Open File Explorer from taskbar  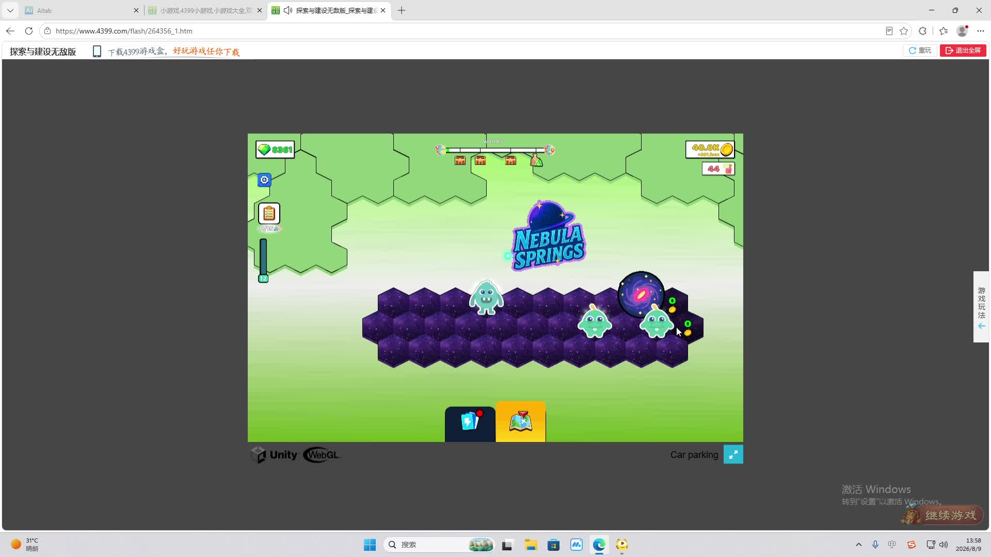531,545
